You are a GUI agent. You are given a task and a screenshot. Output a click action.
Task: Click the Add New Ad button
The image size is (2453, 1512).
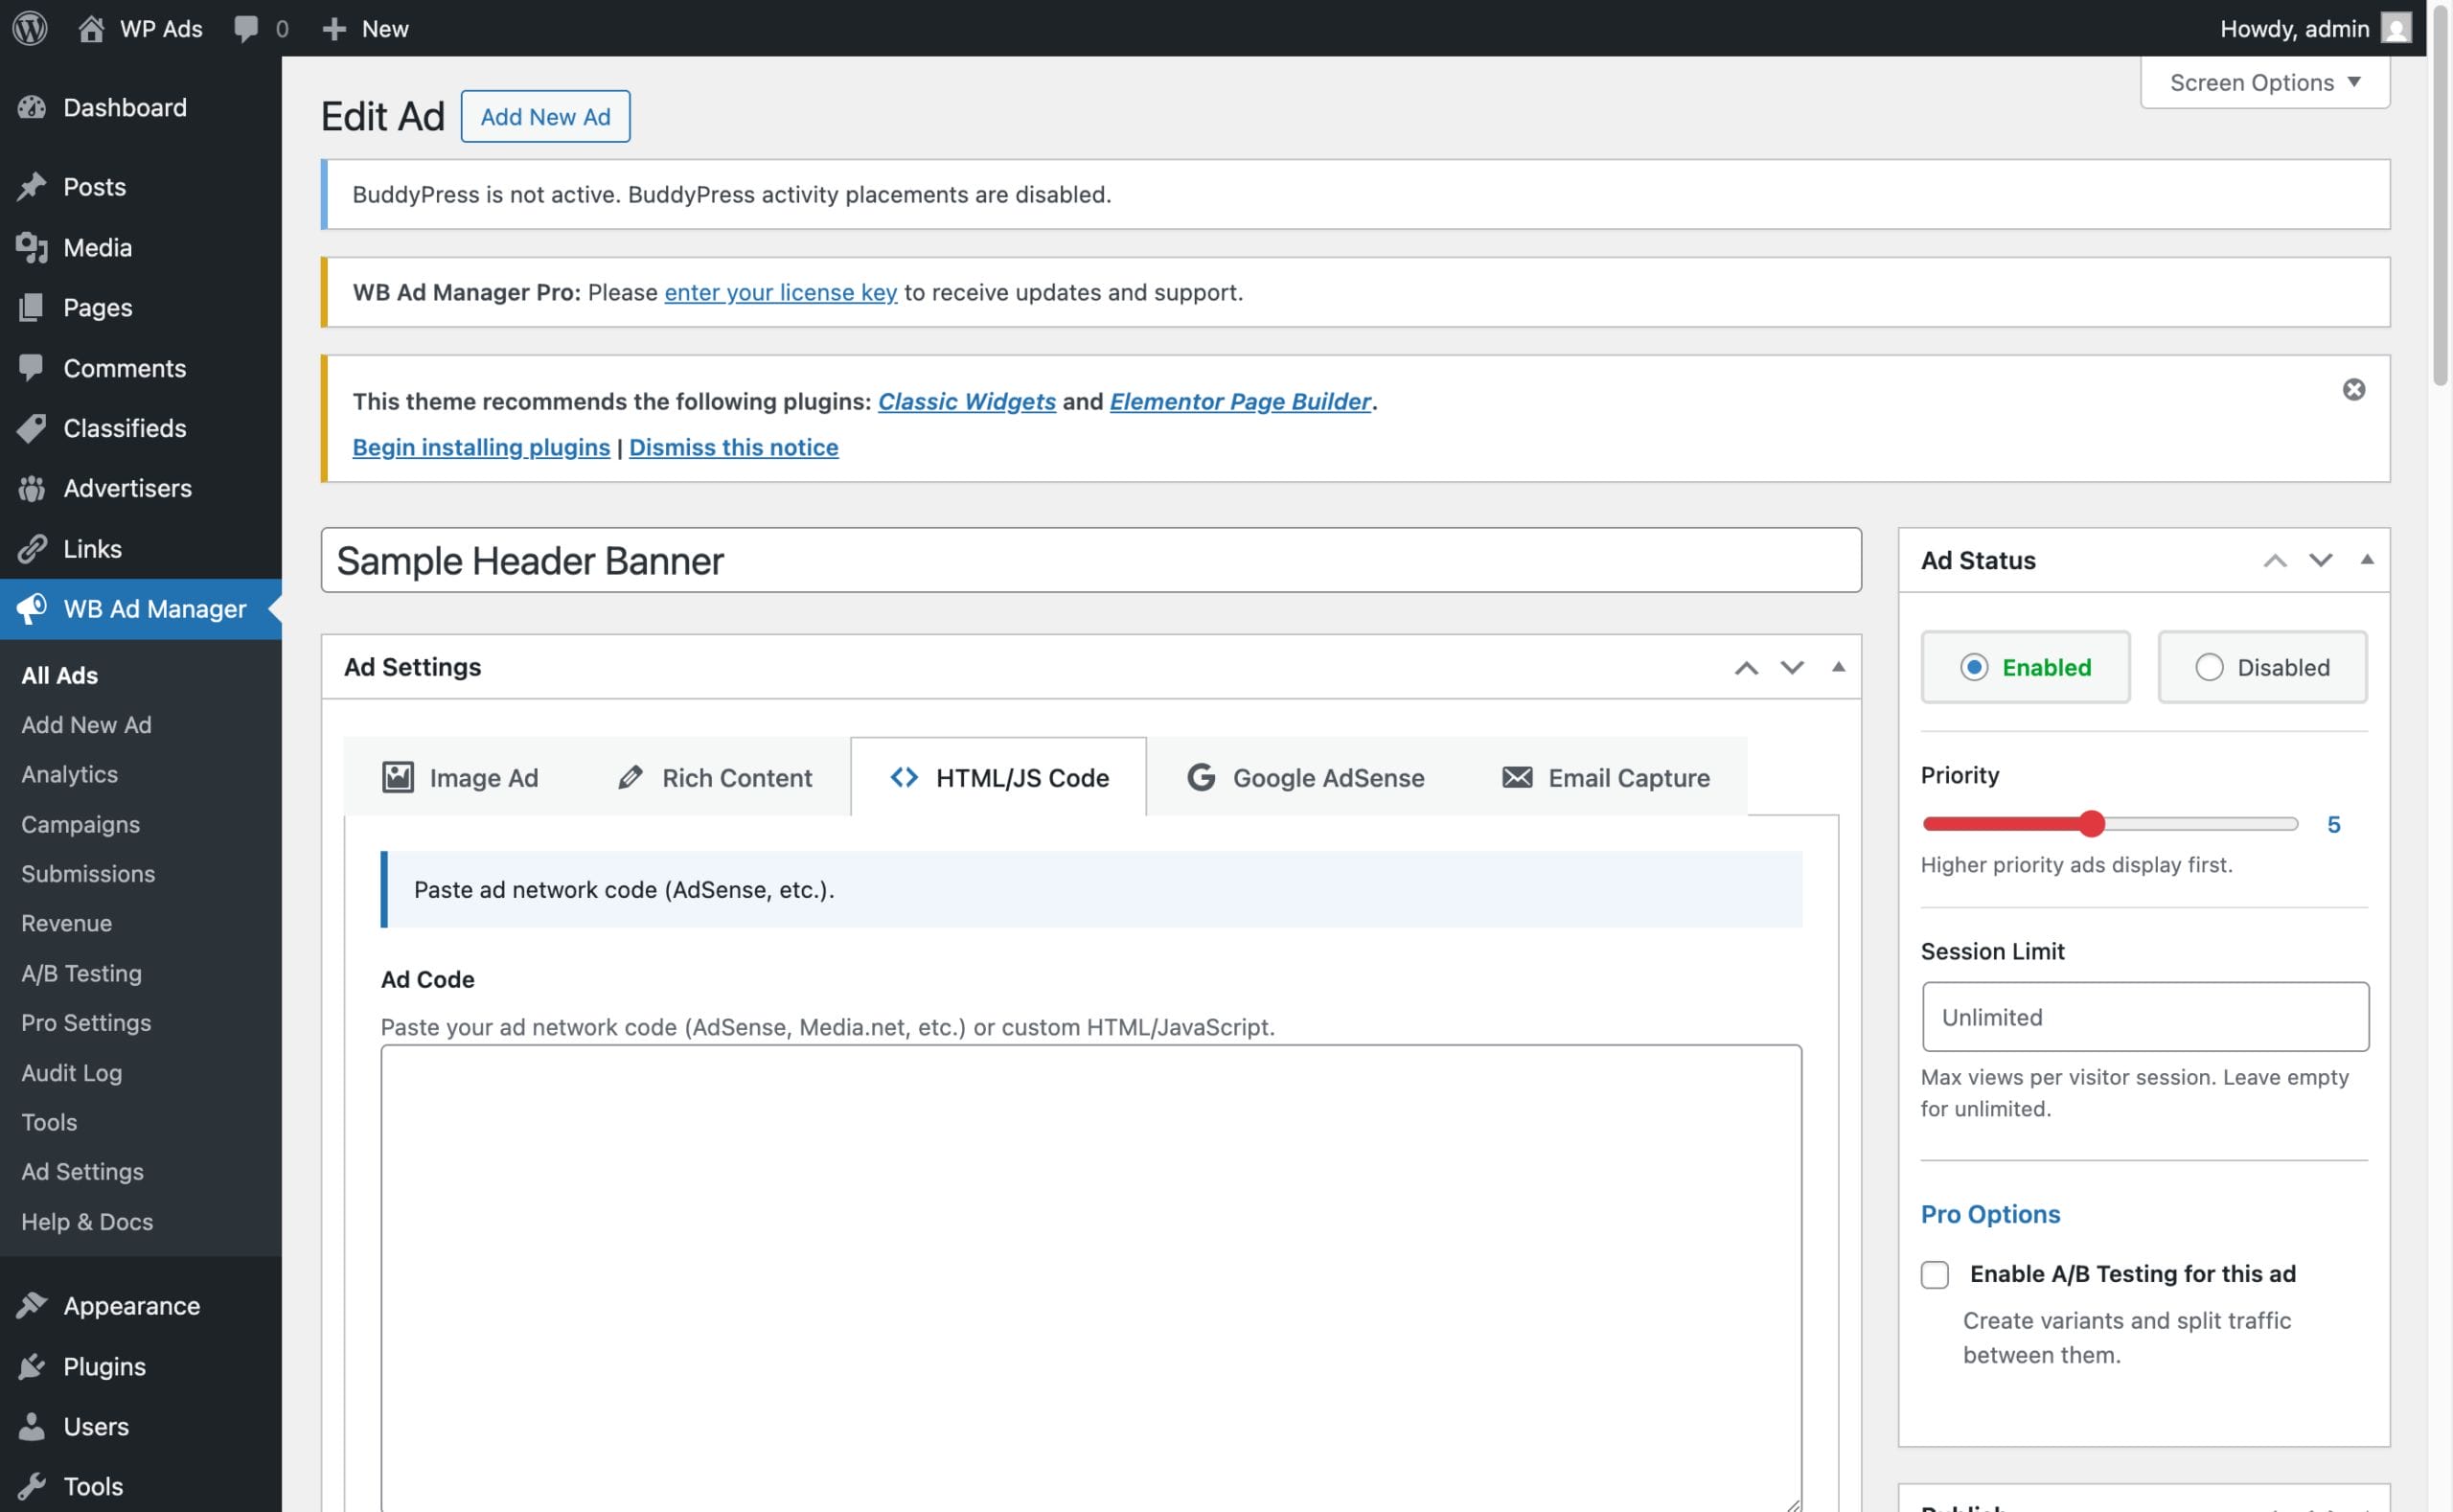545,116
